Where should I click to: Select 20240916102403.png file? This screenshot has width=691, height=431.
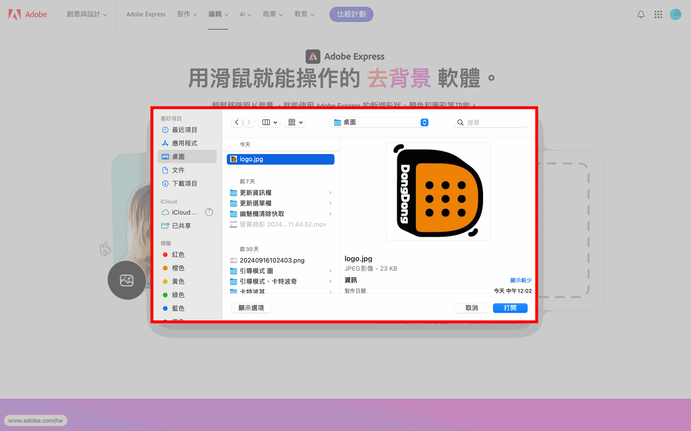pos(280,260)
